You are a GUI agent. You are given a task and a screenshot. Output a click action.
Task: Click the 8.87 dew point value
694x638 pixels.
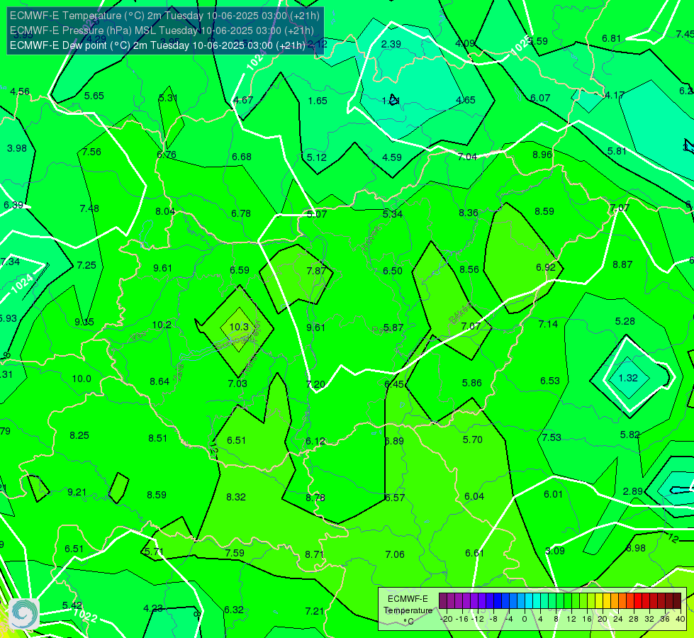click(622, 264)
